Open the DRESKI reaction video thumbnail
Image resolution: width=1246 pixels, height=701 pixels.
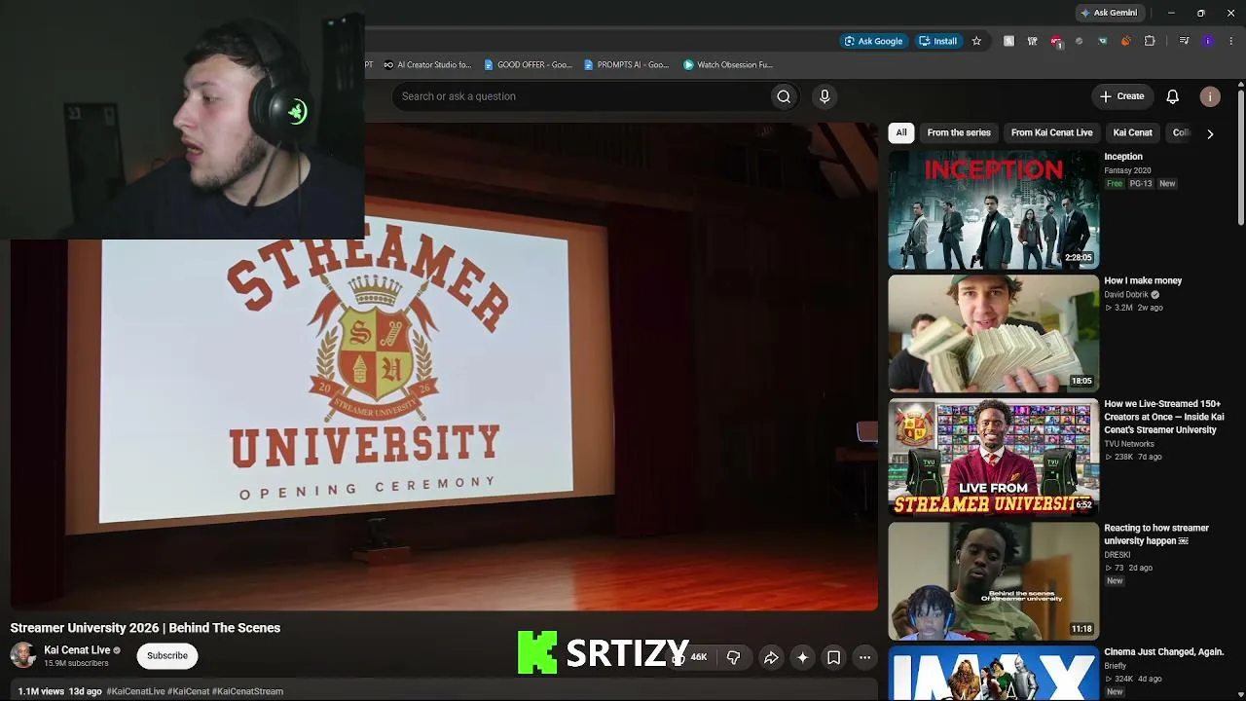[994, 581]
